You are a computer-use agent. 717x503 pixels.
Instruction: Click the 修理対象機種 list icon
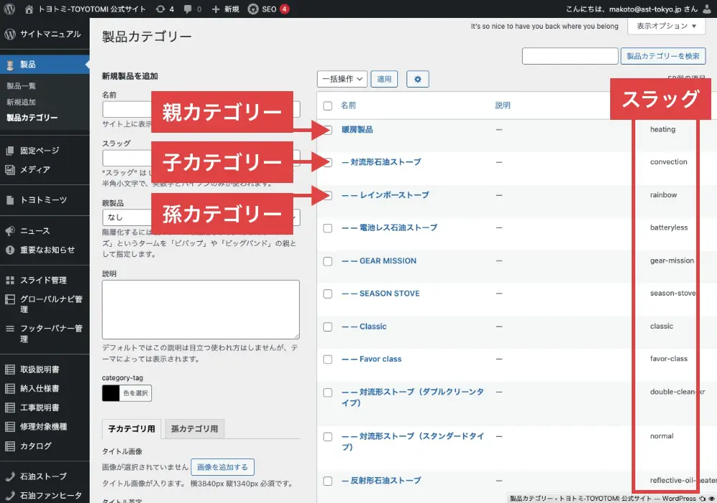[x=10, y=426]
